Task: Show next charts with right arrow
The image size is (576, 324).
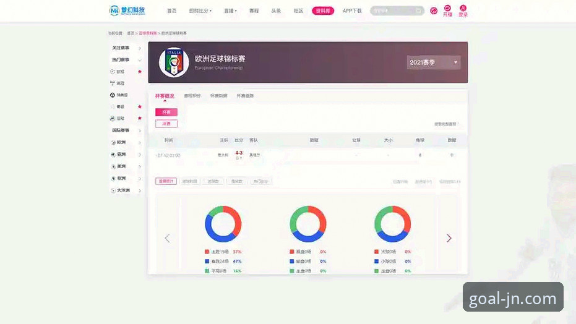Action: click(x=449, y=238)
